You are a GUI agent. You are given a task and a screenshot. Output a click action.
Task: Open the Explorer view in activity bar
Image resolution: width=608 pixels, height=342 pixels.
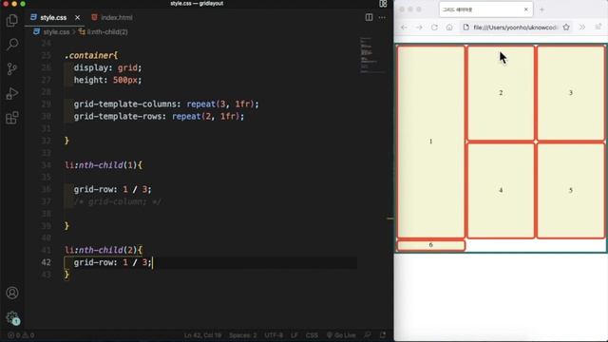(x=12, y=20)
